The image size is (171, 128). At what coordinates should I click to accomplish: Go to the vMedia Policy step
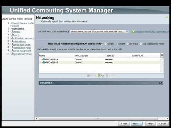(x=19, y=42)
